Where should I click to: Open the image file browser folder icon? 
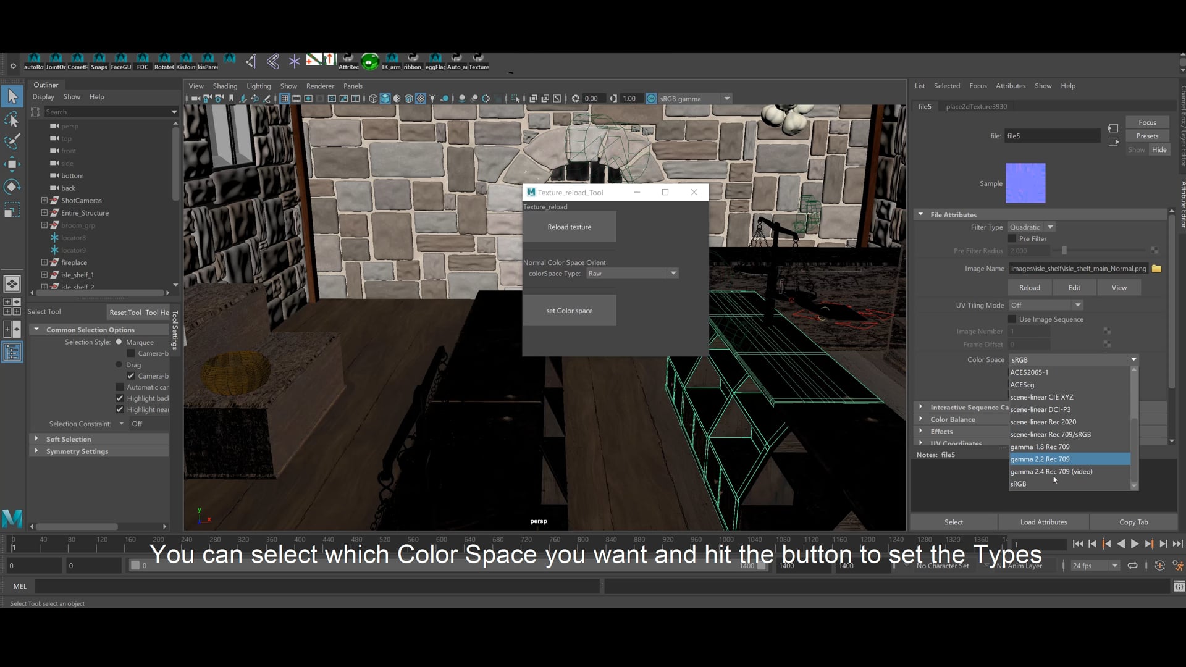tap(1156, 269)
